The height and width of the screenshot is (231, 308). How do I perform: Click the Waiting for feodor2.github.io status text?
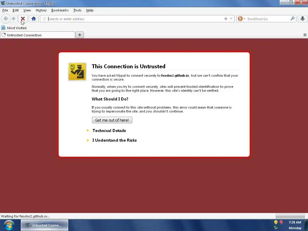(x=25, y=216)
